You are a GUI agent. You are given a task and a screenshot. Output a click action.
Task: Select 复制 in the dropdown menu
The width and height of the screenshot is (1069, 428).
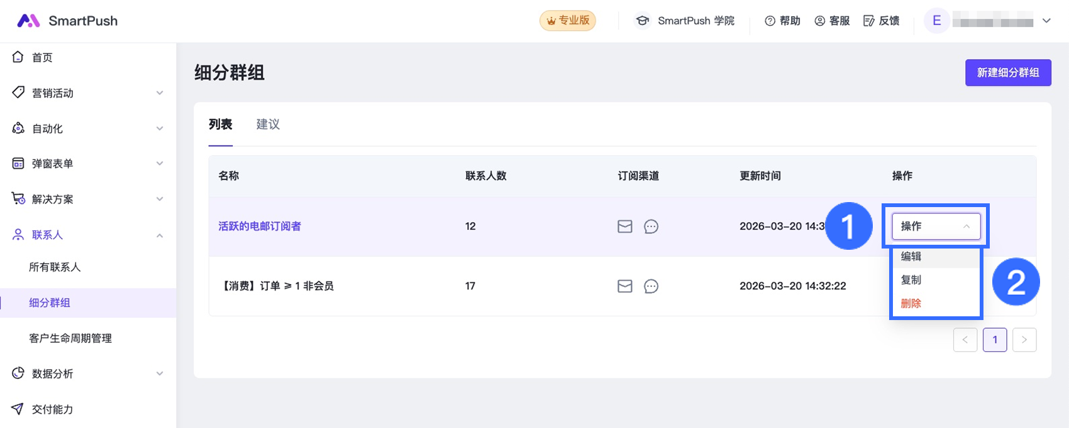911,280
